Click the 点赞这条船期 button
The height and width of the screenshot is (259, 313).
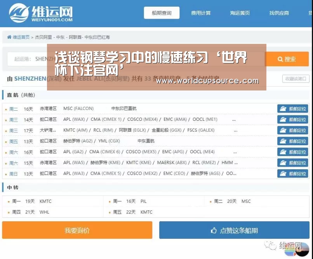234,230
